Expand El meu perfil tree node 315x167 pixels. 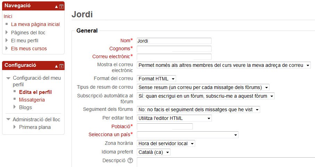coord(7,41)
